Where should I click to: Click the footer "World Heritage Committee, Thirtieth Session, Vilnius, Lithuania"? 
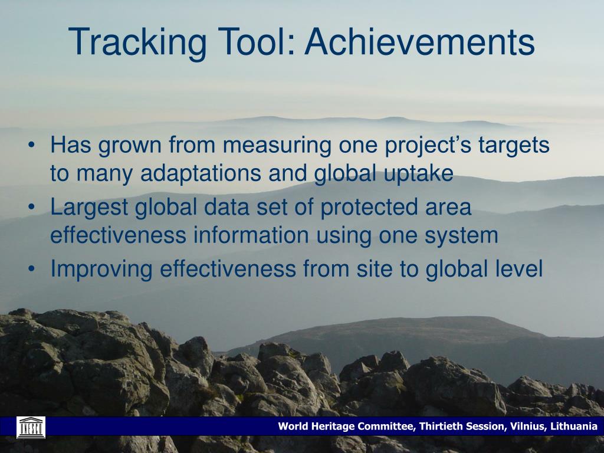(x=438, y=426)
